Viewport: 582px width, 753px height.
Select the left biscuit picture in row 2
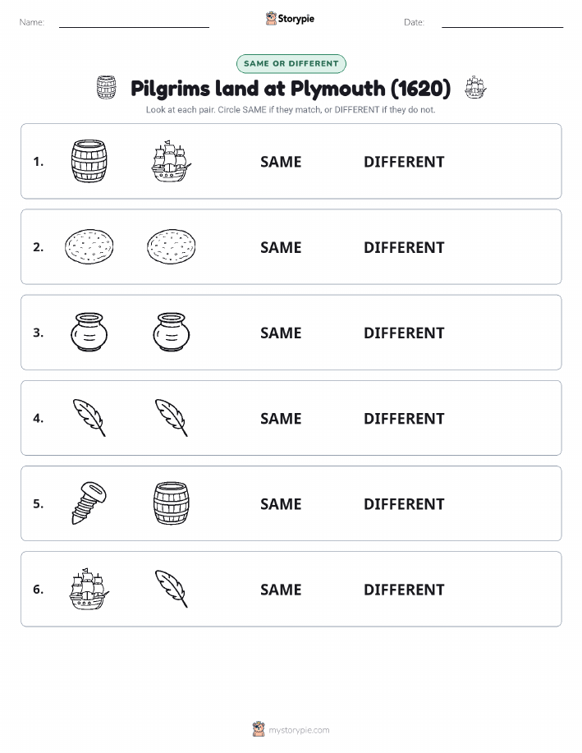point(89,246)
